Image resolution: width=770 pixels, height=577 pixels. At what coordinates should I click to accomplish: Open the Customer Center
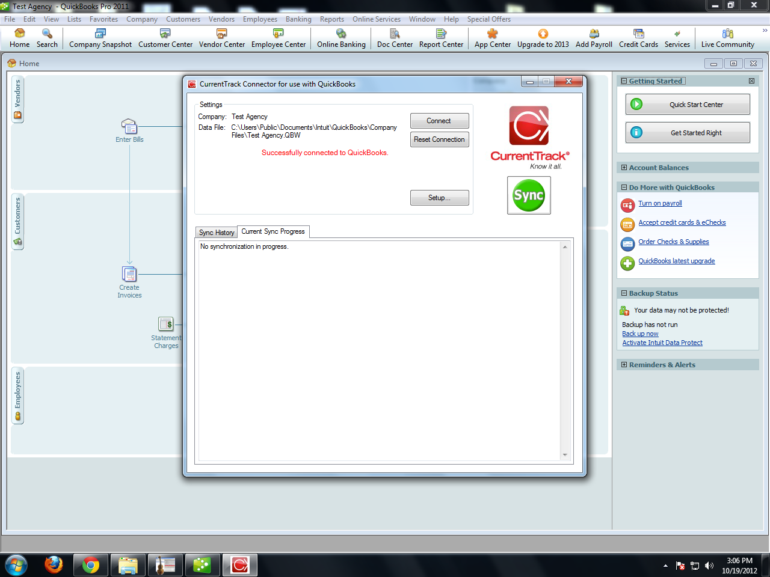(165, 38)
